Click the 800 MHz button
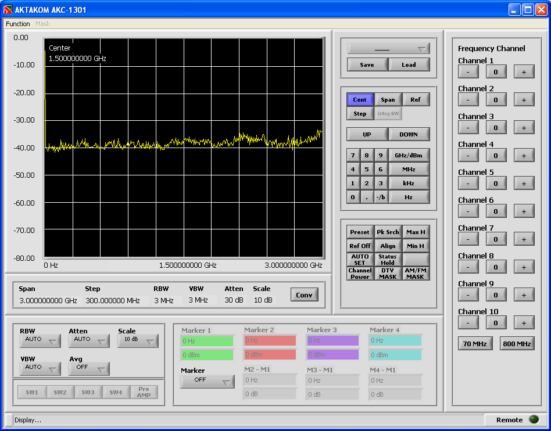Image resolution: width=551 pixels, height=431 pixels. [517, 343]
